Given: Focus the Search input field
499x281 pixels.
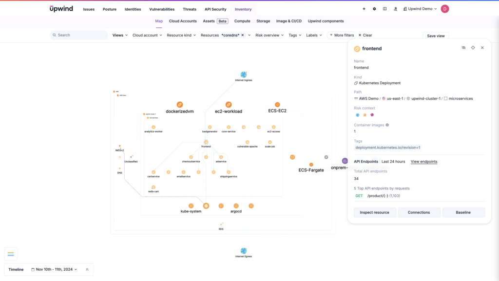Looking at the screenshot, I should (80, 35).
